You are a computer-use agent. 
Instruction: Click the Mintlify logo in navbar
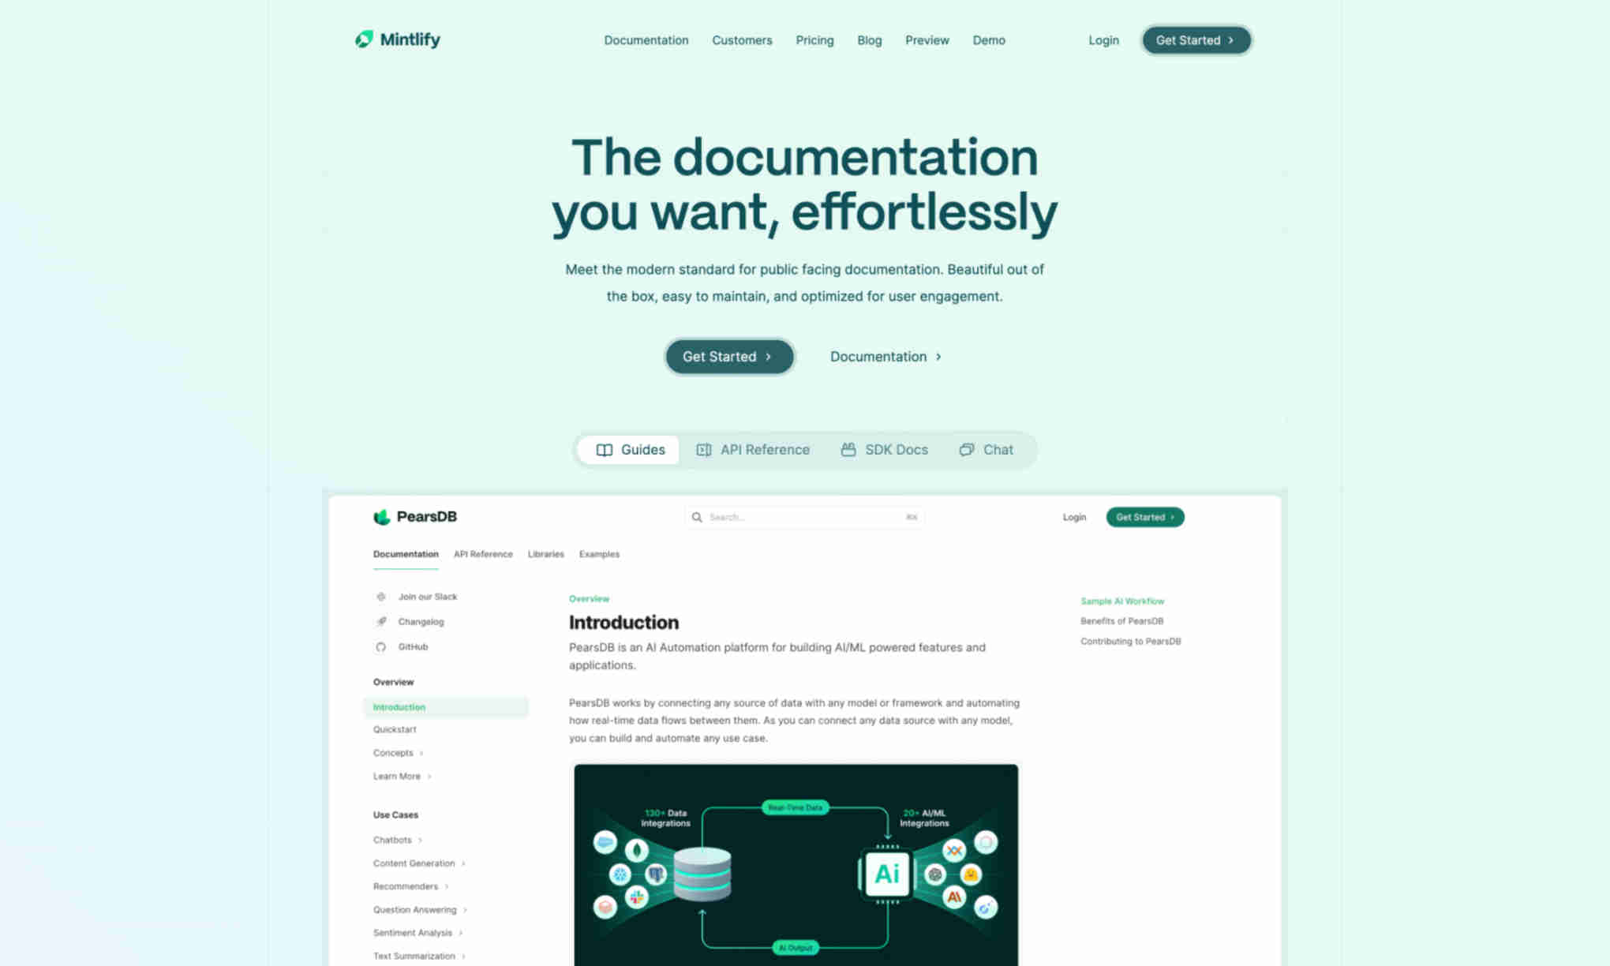(x=399, y=39)
